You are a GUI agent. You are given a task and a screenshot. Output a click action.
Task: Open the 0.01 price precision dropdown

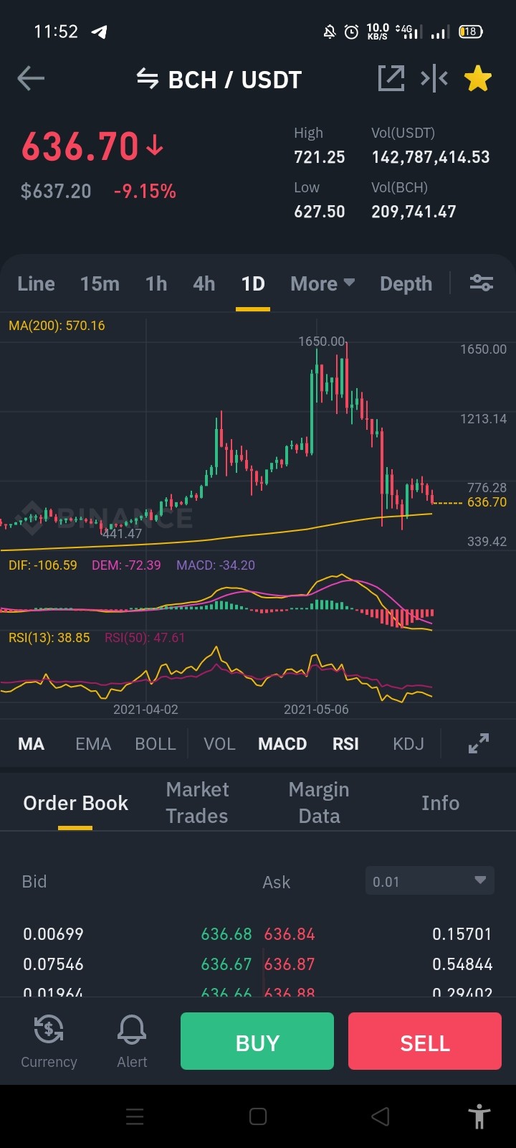(429, 881)
